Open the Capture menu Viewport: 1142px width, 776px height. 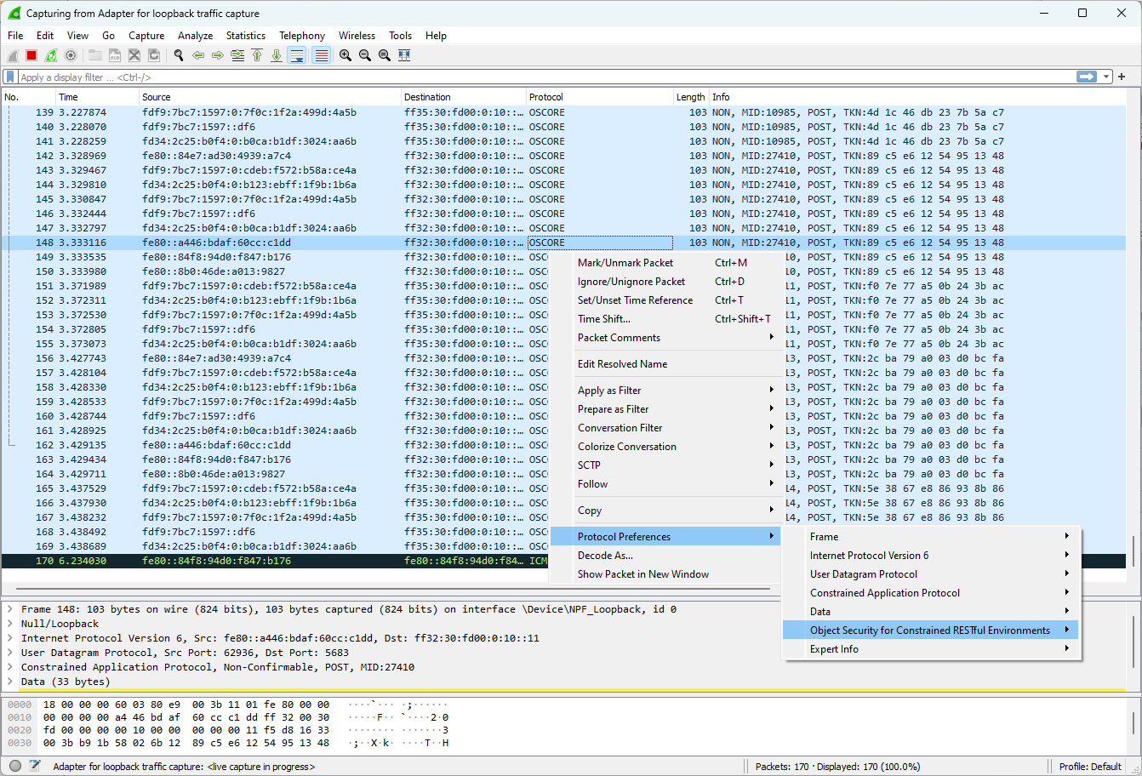146,36
